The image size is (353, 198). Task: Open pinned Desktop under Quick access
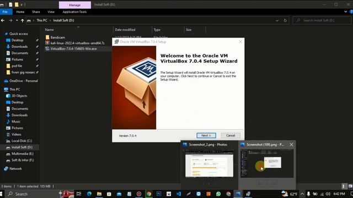click(x=17, y=40)
